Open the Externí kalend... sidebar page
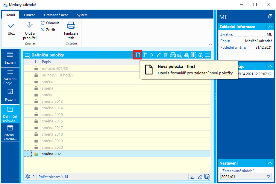This screenshot has width=276, height=184. coord(10,133)
